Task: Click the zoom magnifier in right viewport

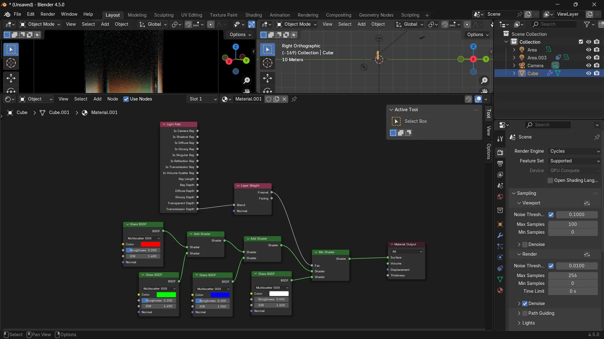Action: 484,81
